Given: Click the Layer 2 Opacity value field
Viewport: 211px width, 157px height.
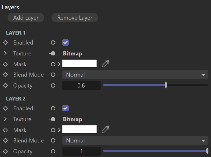Looking at the screenshot, I should point(82,151).
